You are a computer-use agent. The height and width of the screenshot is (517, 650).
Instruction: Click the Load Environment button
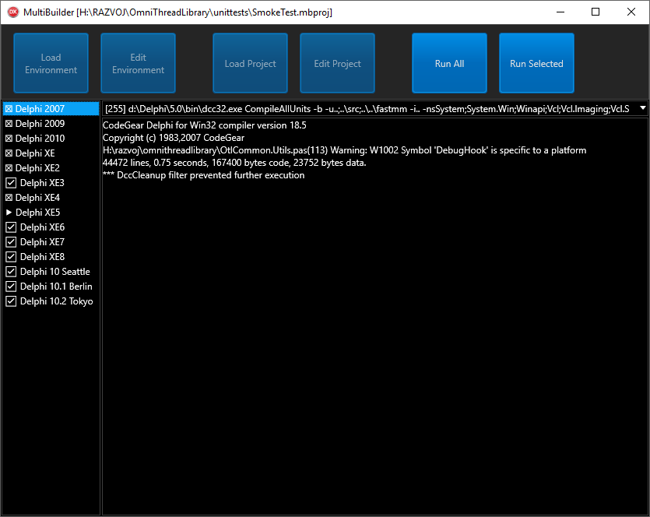coord(51,63)
